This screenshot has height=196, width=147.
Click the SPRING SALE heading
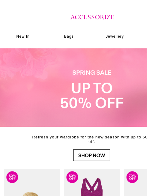point(92,73)
